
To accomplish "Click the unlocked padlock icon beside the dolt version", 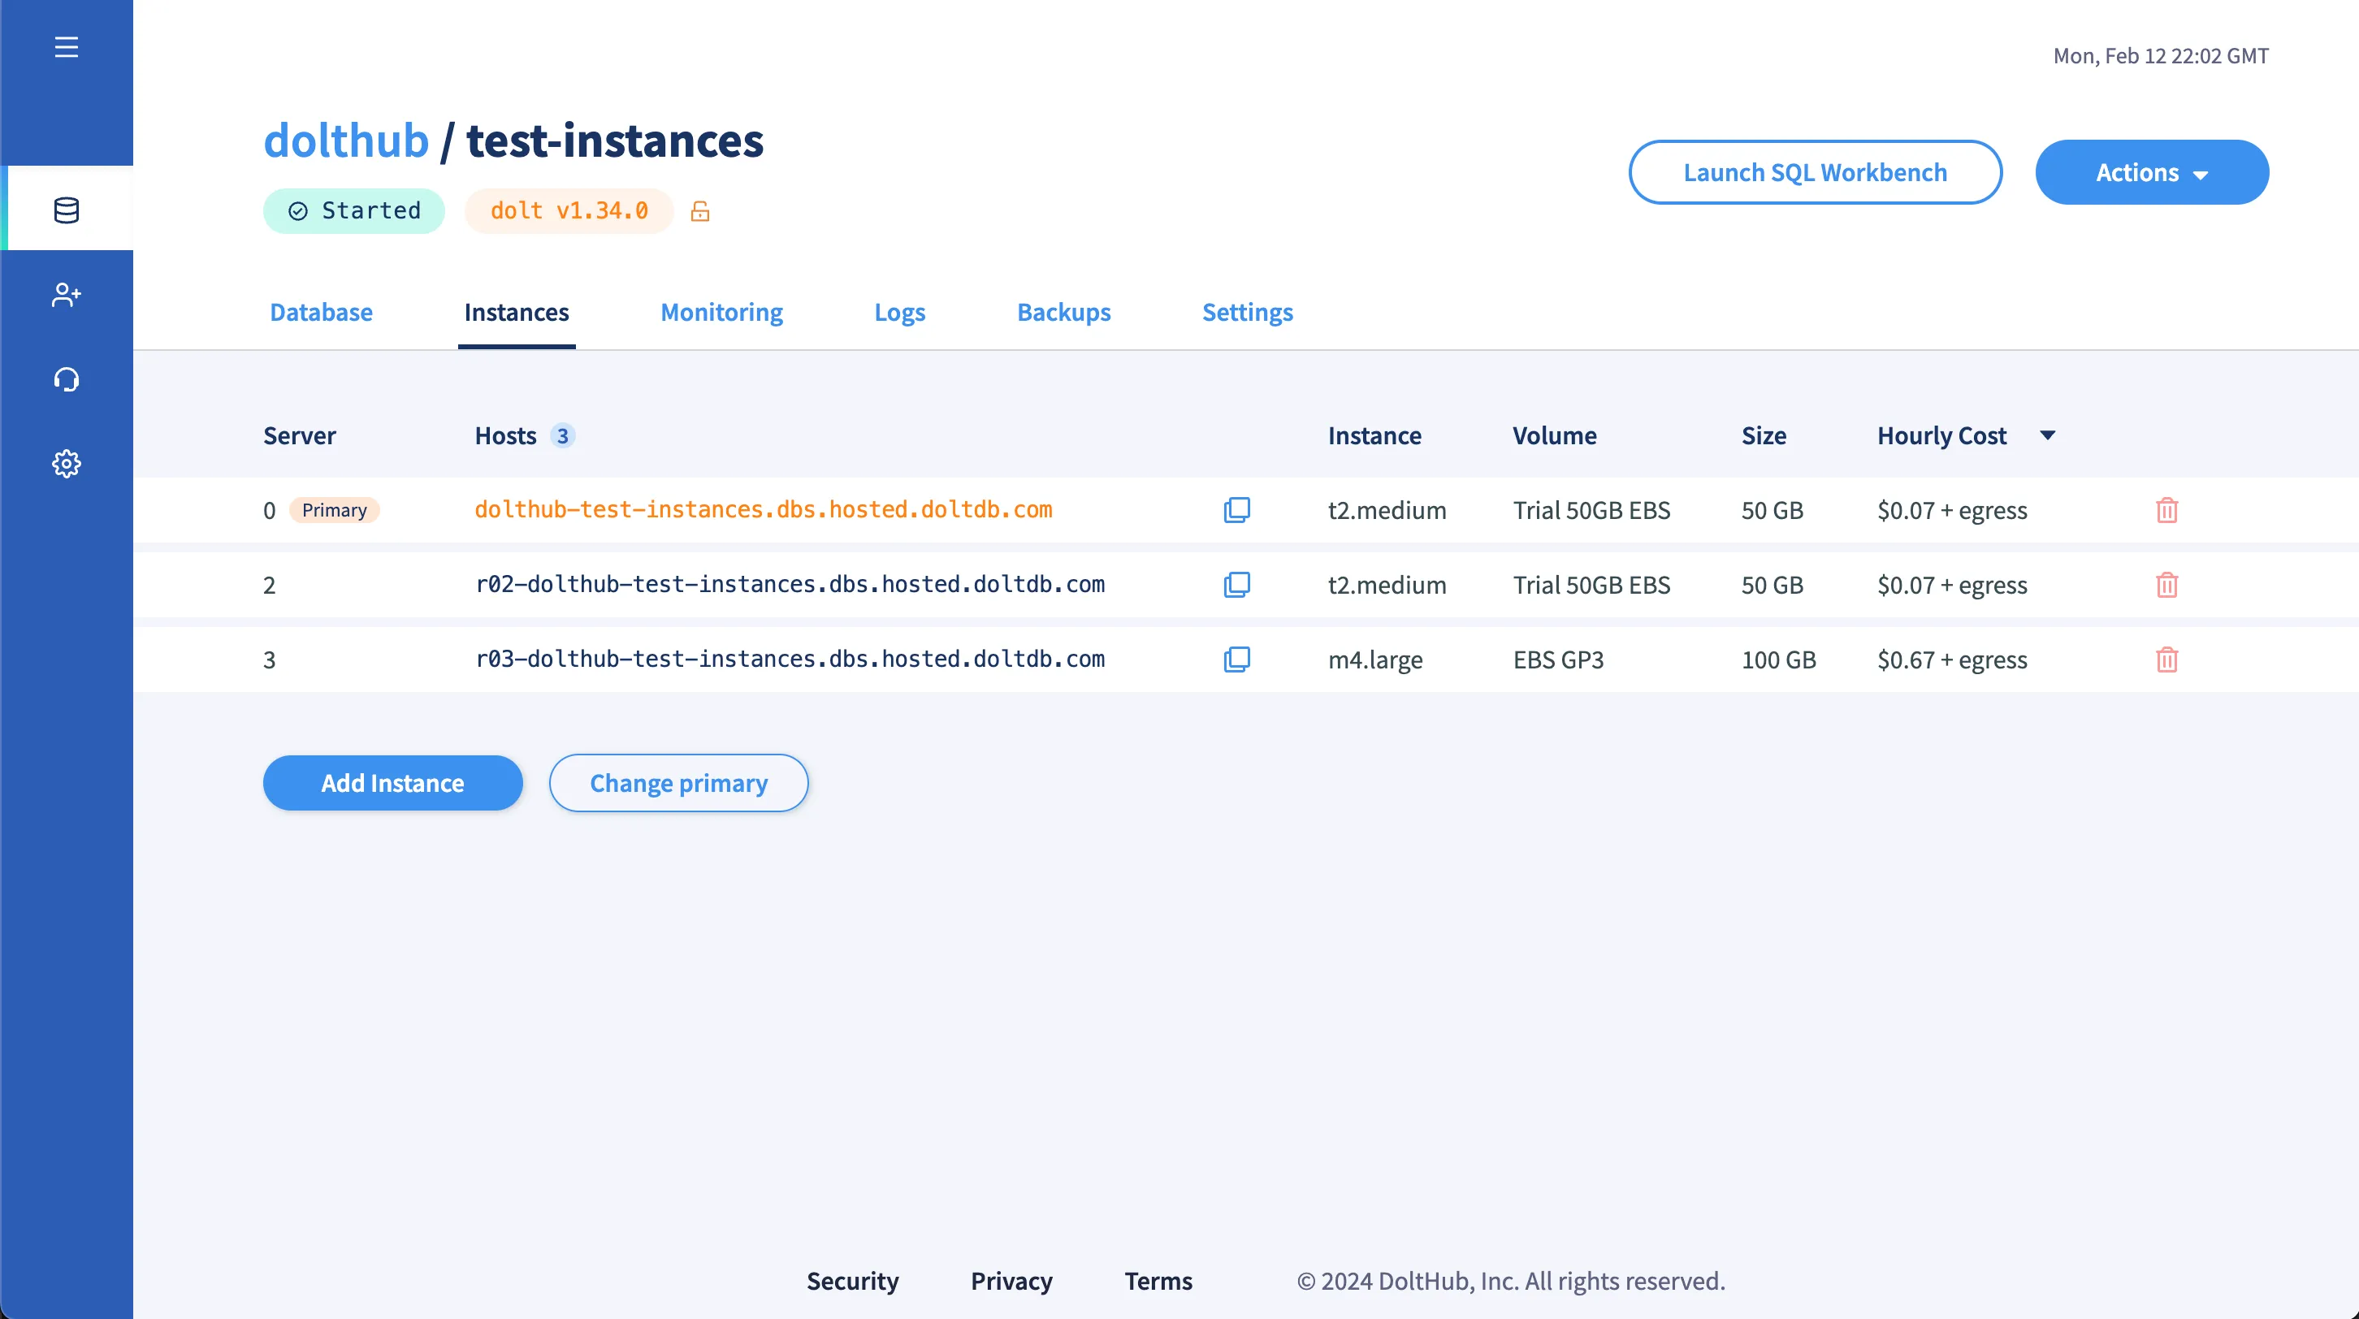I will (700, 211).
